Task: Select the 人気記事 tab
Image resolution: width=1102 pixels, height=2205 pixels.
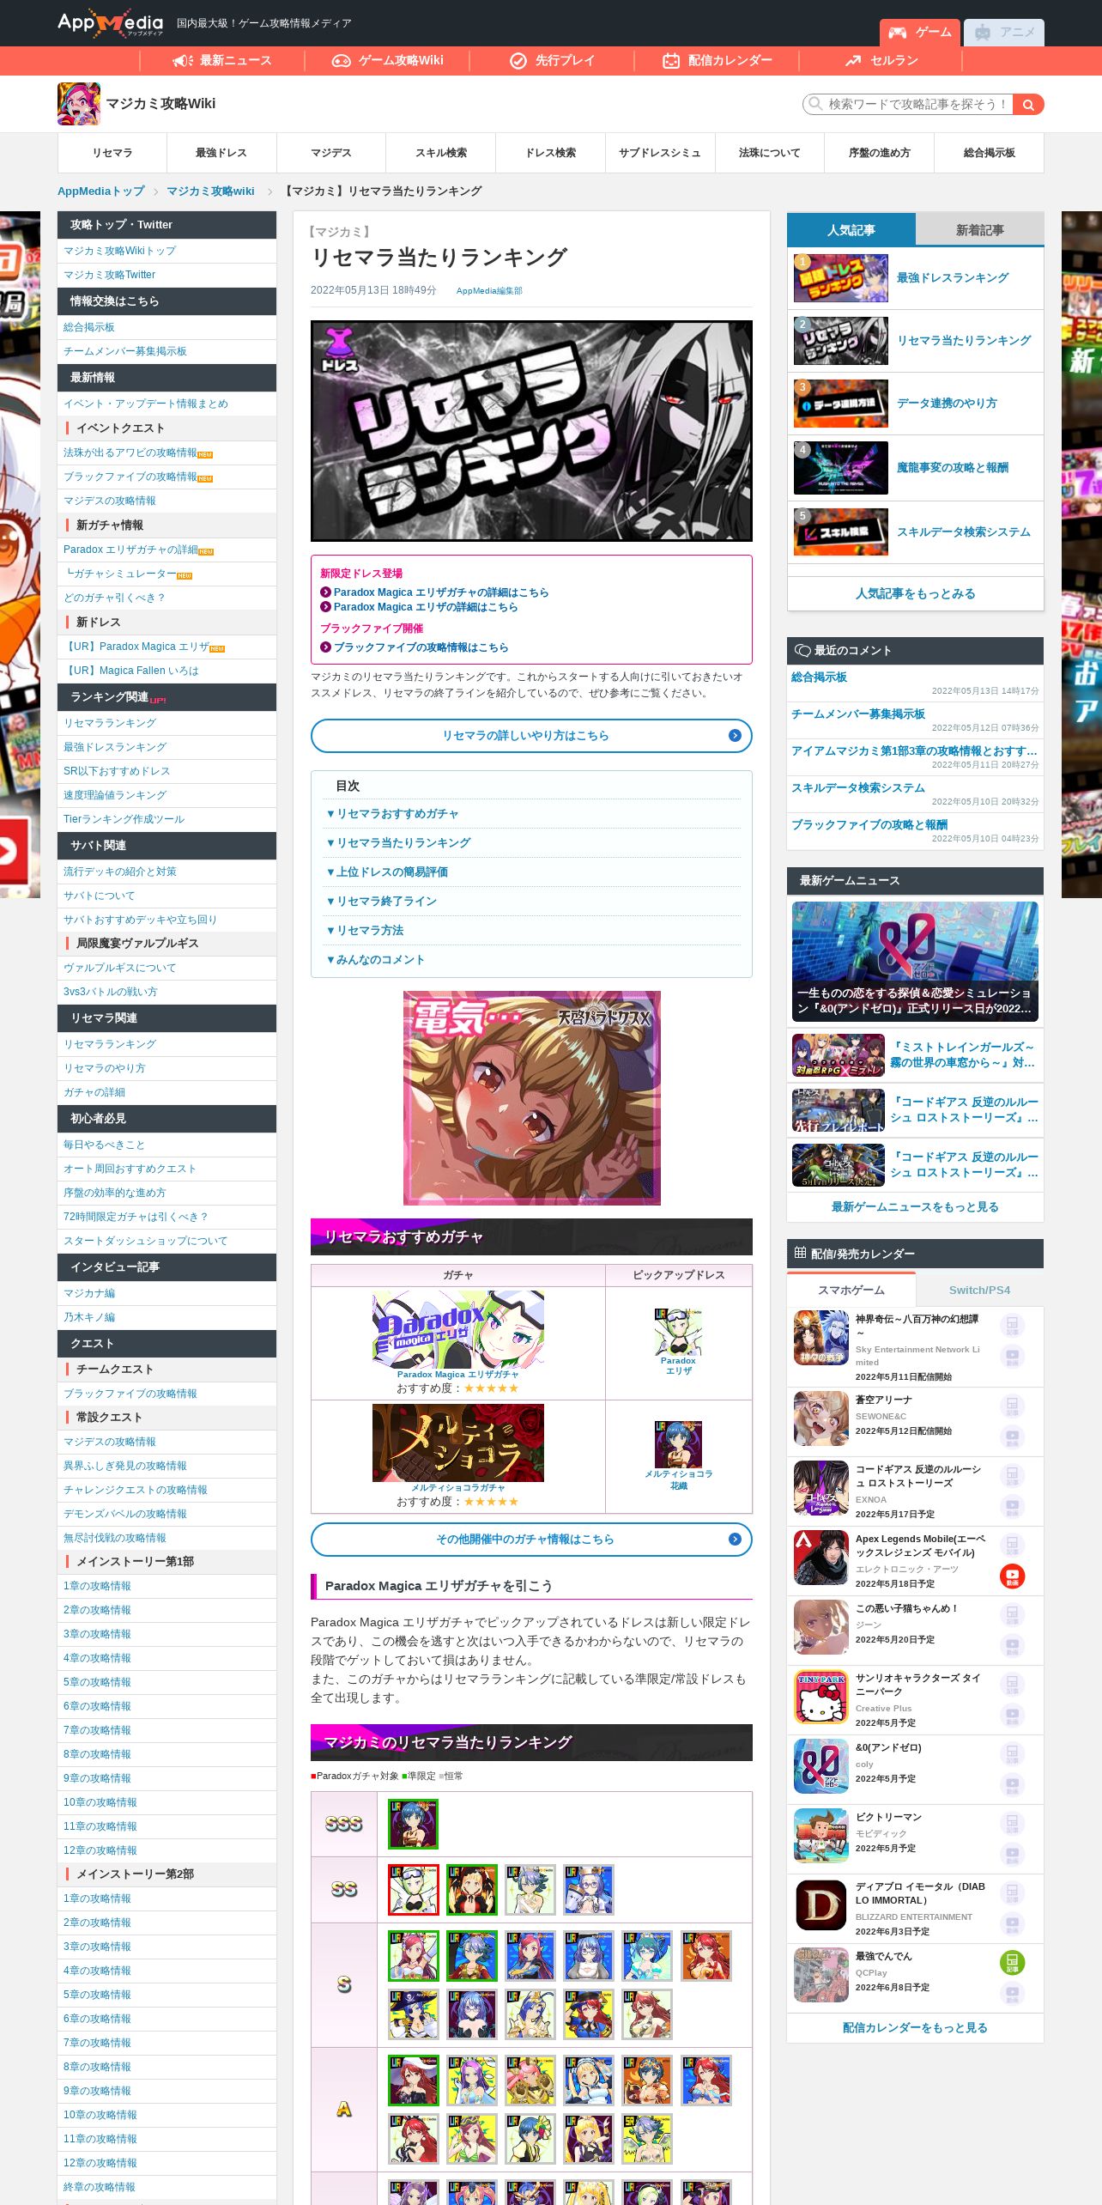Action: 851,229
